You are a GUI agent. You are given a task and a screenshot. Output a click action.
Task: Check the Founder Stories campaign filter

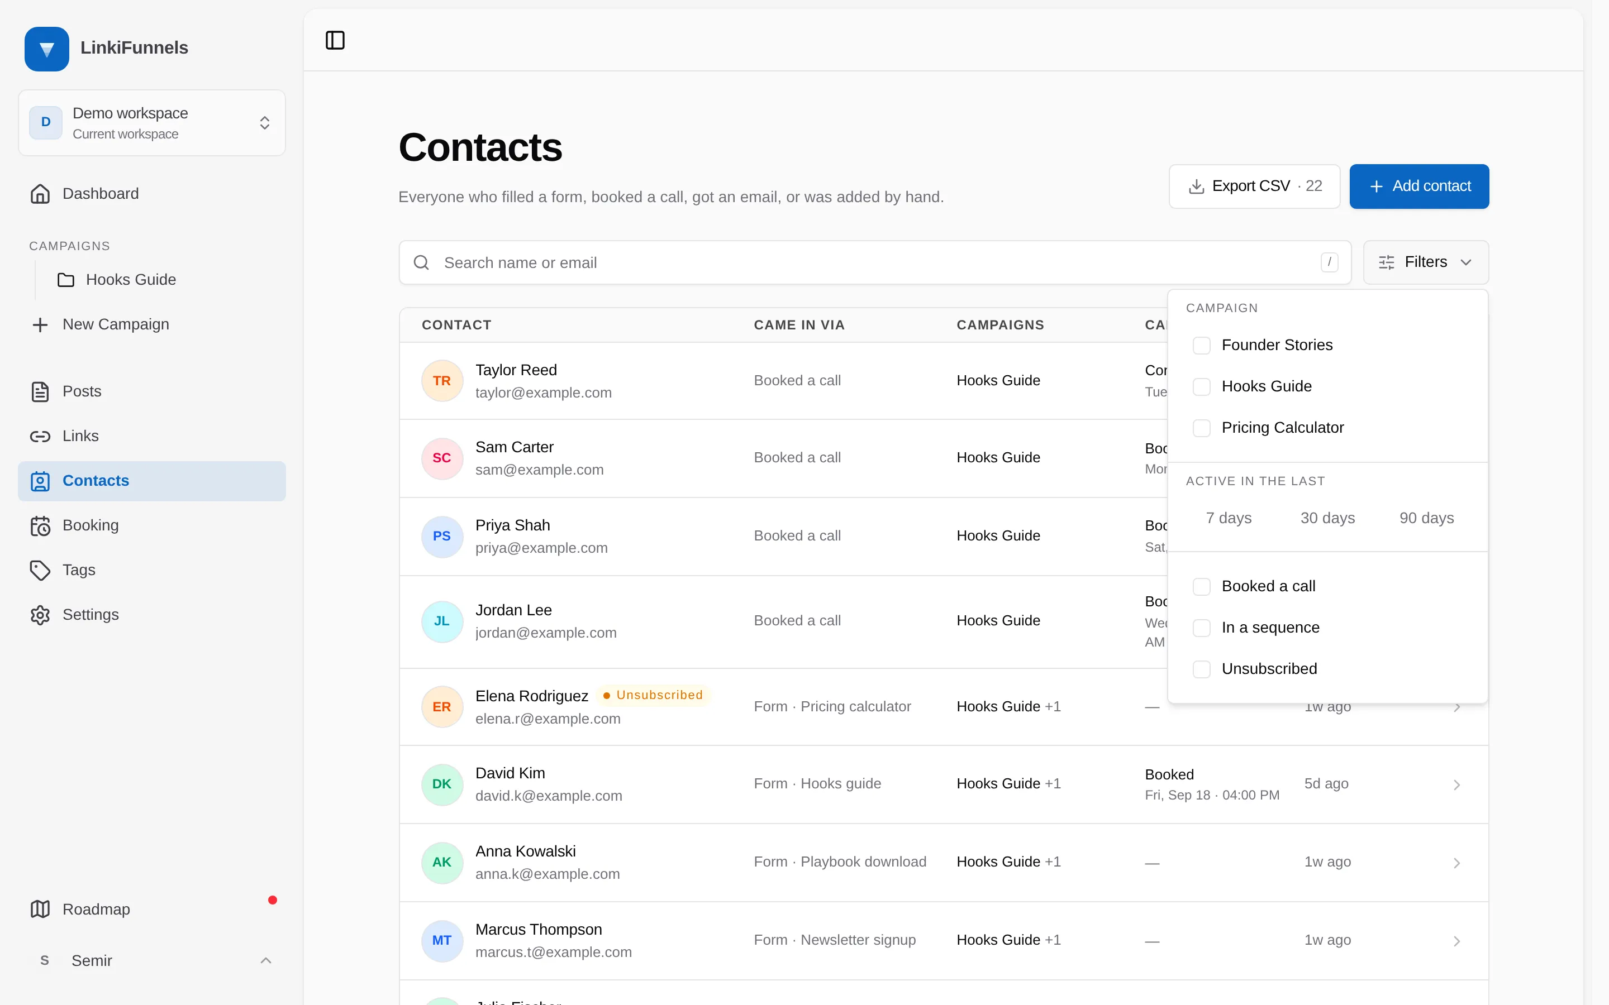pyautogui.click(x=1201, y=346)
